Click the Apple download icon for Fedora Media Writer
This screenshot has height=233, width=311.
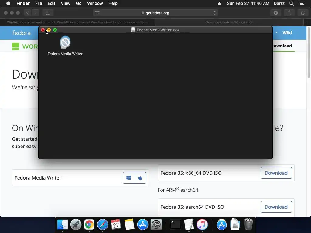coord(140,178)
